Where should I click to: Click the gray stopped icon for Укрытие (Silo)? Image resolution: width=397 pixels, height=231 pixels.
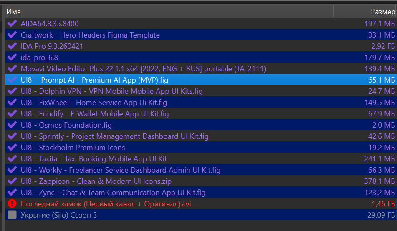(x=12, y=215)
